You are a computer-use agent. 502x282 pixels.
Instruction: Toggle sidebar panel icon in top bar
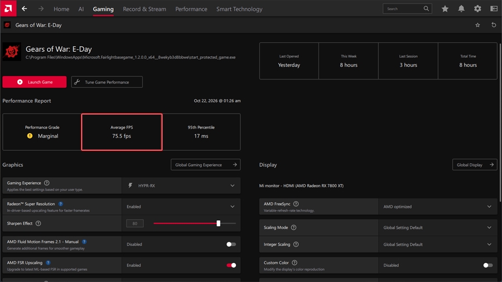coord(494,9)
